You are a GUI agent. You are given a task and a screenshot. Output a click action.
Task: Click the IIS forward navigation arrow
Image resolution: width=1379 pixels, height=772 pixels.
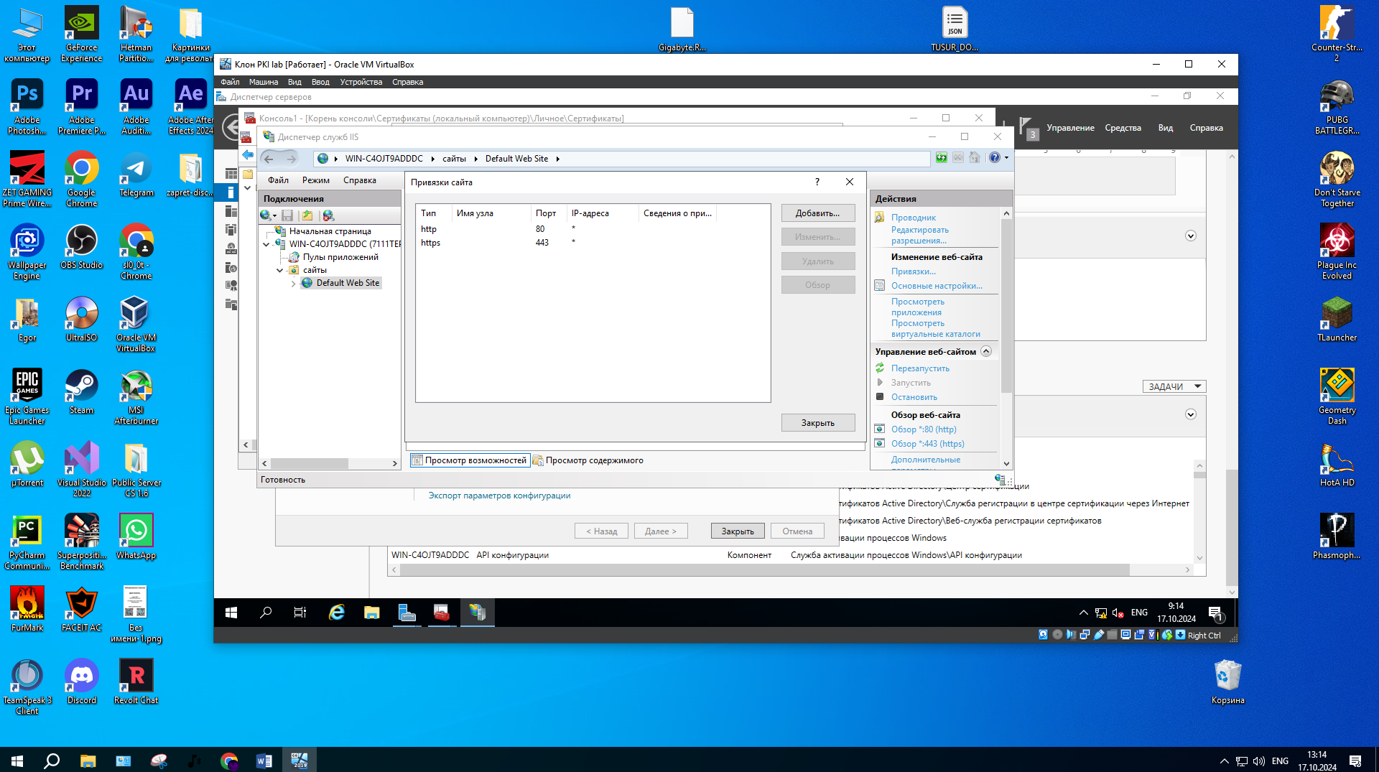coord(291,159)
